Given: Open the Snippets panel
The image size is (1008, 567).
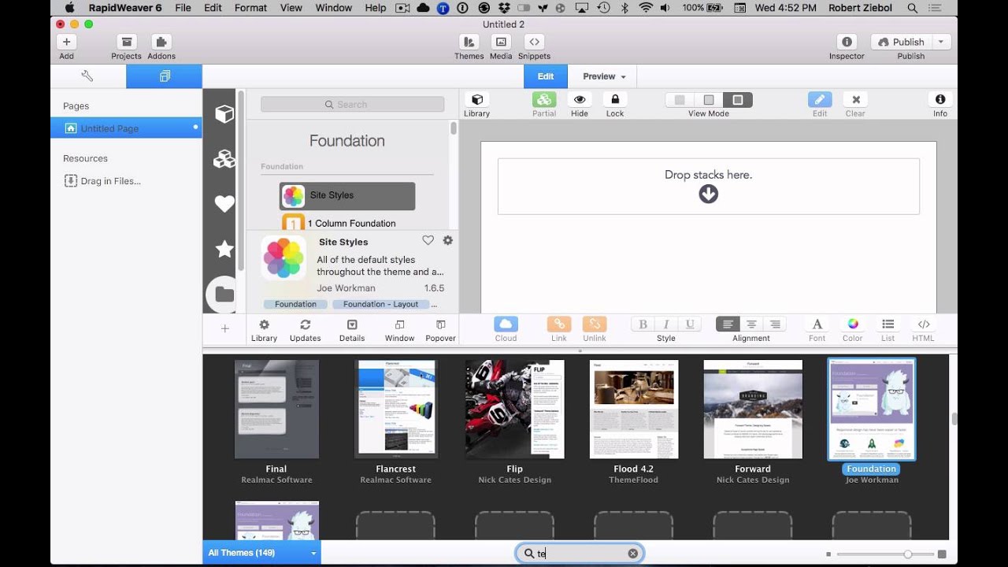Looking at the screenshot, I should pyautogui.click(x=534, y=42).
